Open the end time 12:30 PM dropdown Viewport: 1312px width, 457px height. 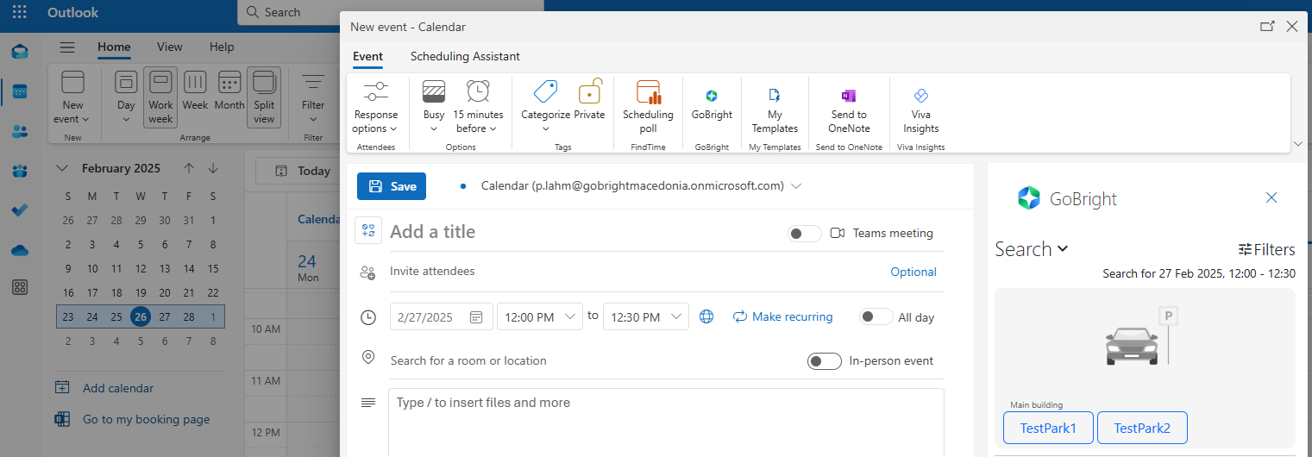coord(675,316)
